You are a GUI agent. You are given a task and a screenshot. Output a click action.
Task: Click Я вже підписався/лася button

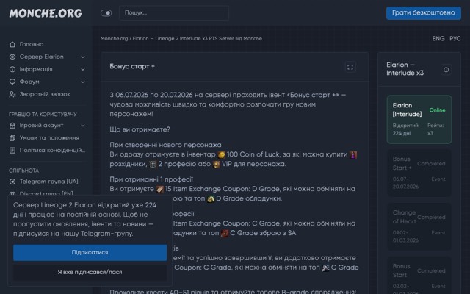point(90,272)
